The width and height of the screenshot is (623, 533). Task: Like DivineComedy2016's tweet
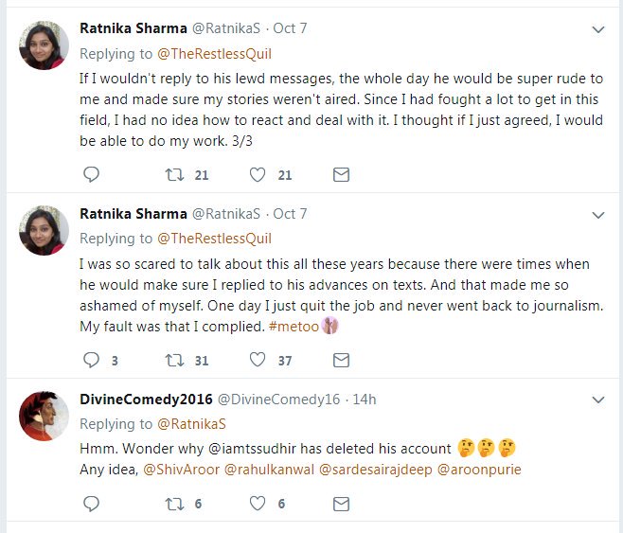click(258, 505)
